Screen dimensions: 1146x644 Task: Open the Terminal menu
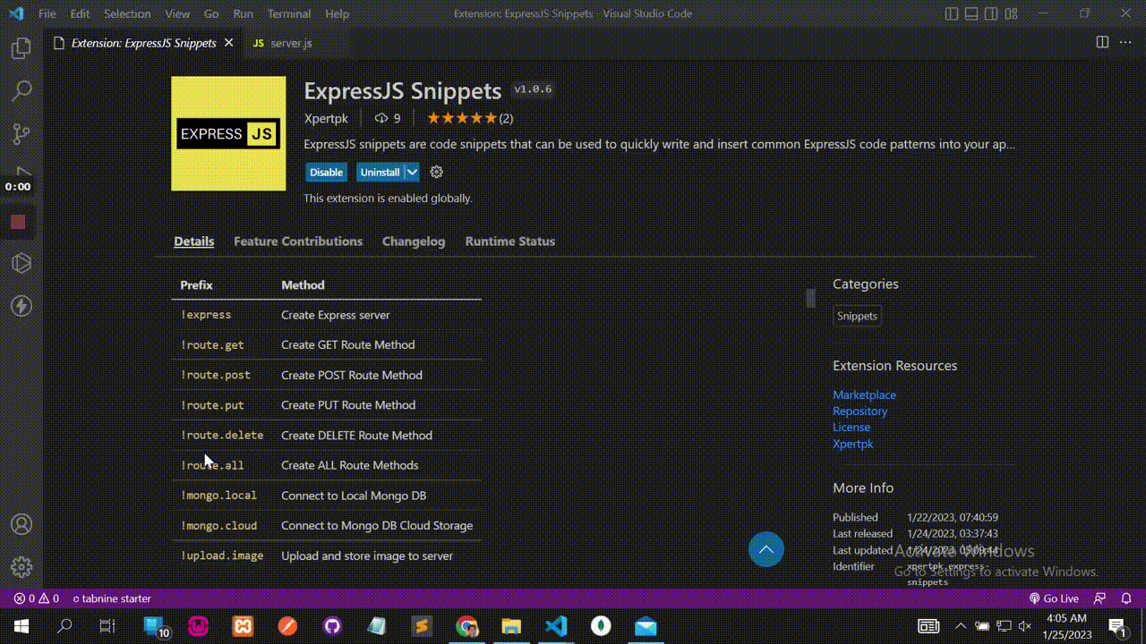[289, 14]
